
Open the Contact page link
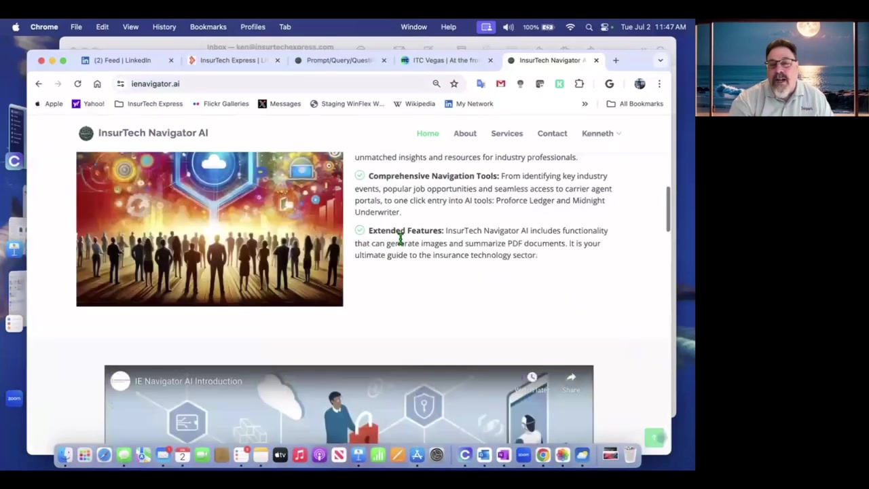point(552,134)
